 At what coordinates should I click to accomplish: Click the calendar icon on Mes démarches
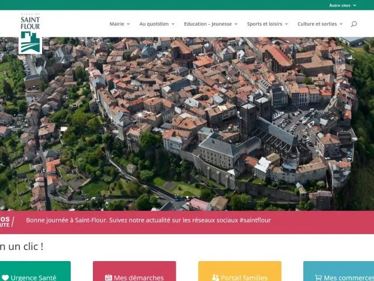[x=108, y=277]
